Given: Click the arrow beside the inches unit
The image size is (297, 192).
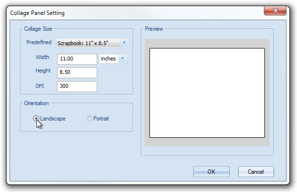Looking at the screenshot, I should pyautogui.click(x=122, y=59).
